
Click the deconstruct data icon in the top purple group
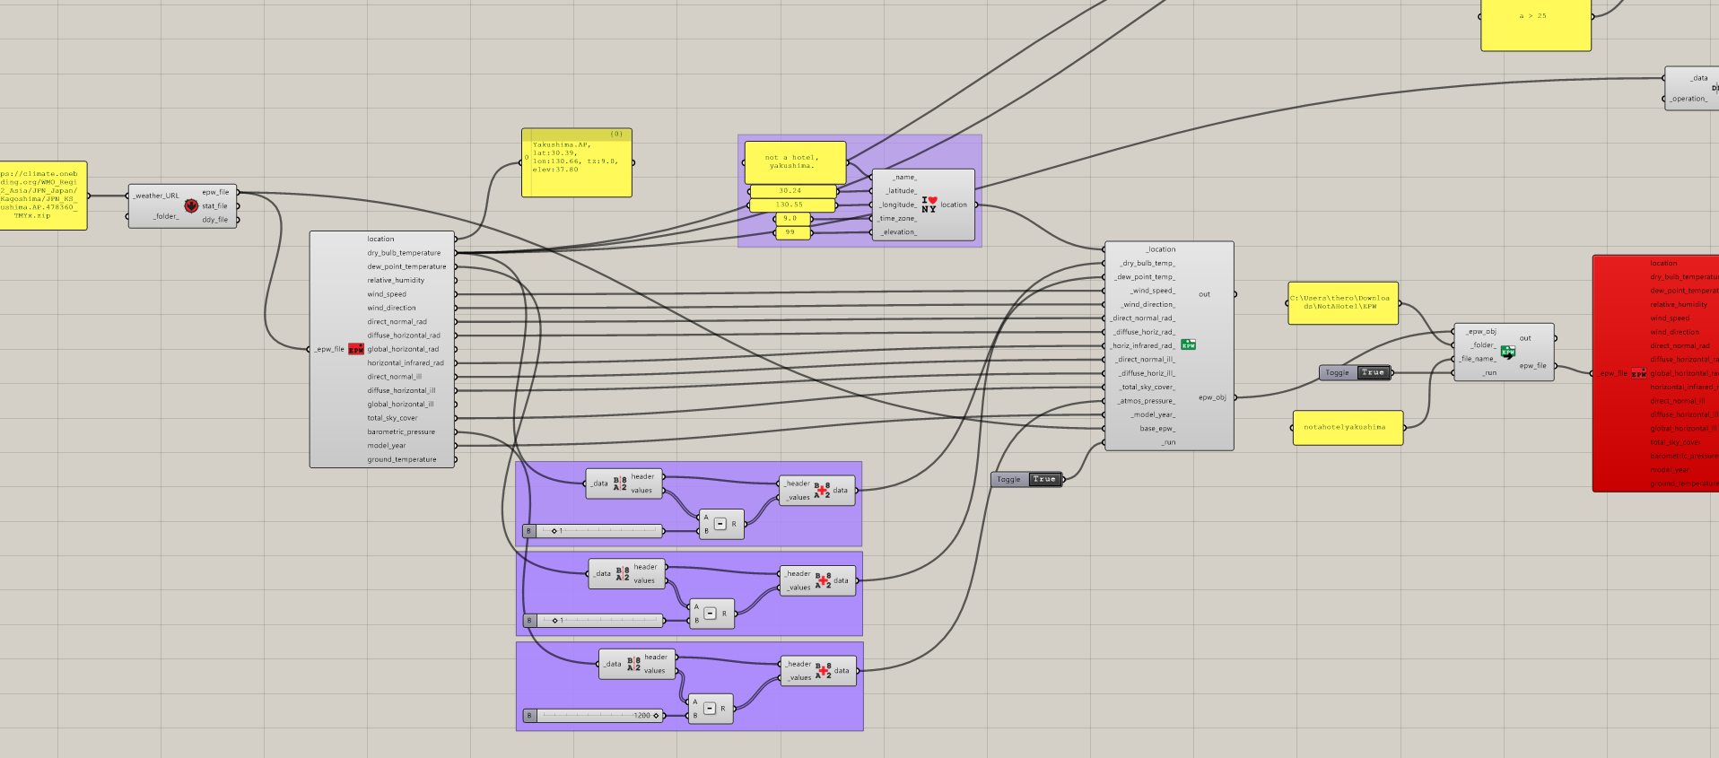620,484
